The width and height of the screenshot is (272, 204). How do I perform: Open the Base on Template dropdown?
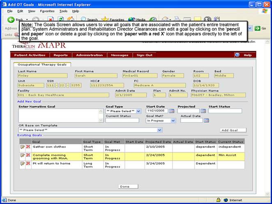coord(159,130)
